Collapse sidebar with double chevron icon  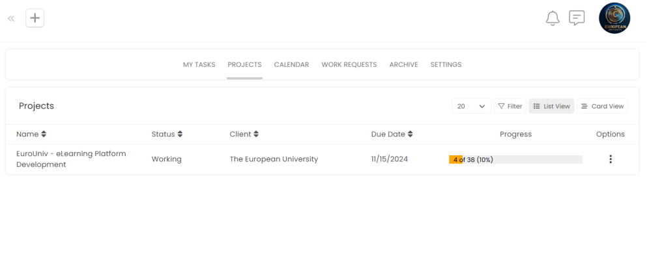(11, 18)
